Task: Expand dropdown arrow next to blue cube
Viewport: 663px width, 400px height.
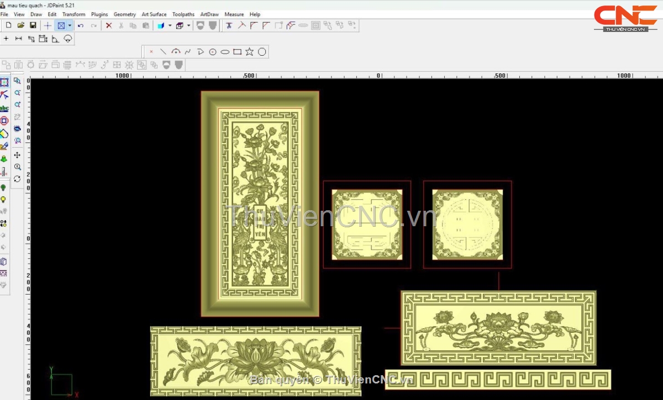Action: tap(170, 25)
